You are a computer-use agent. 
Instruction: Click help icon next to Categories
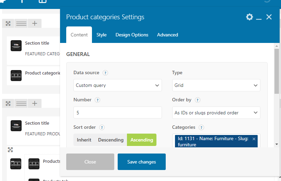point(201,127)
